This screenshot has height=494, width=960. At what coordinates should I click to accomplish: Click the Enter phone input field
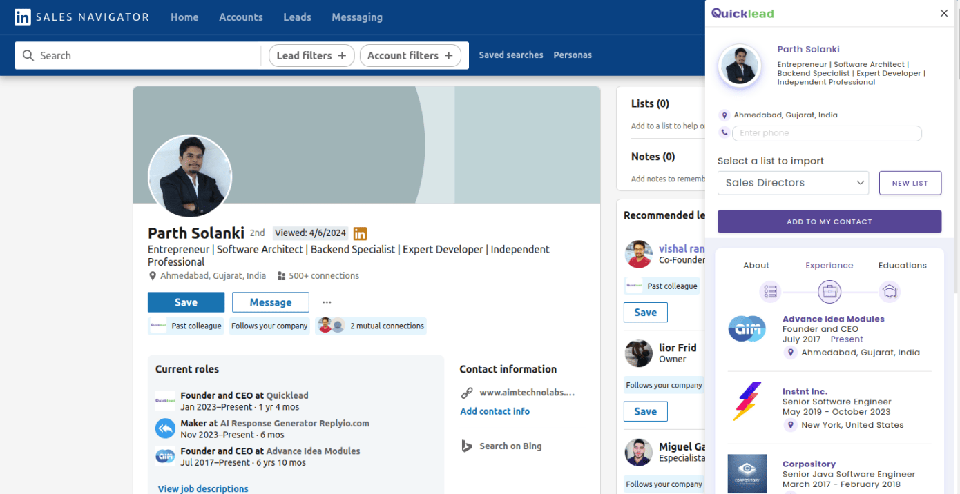click(827, 132)
